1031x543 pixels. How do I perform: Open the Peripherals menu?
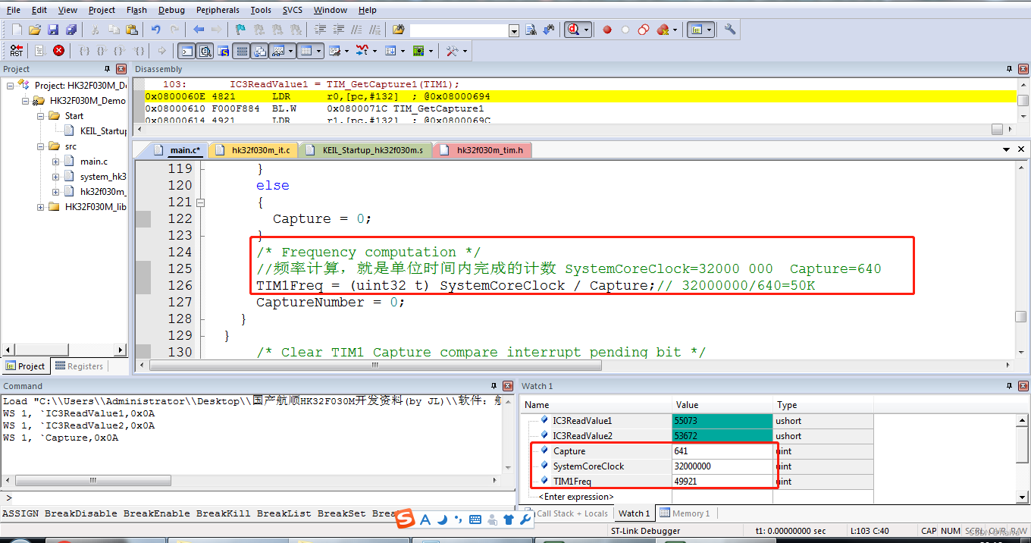click(x=218, y=10)
